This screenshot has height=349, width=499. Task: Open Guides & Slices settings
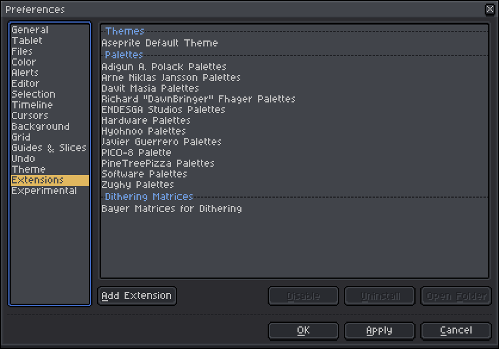point(49,148)
